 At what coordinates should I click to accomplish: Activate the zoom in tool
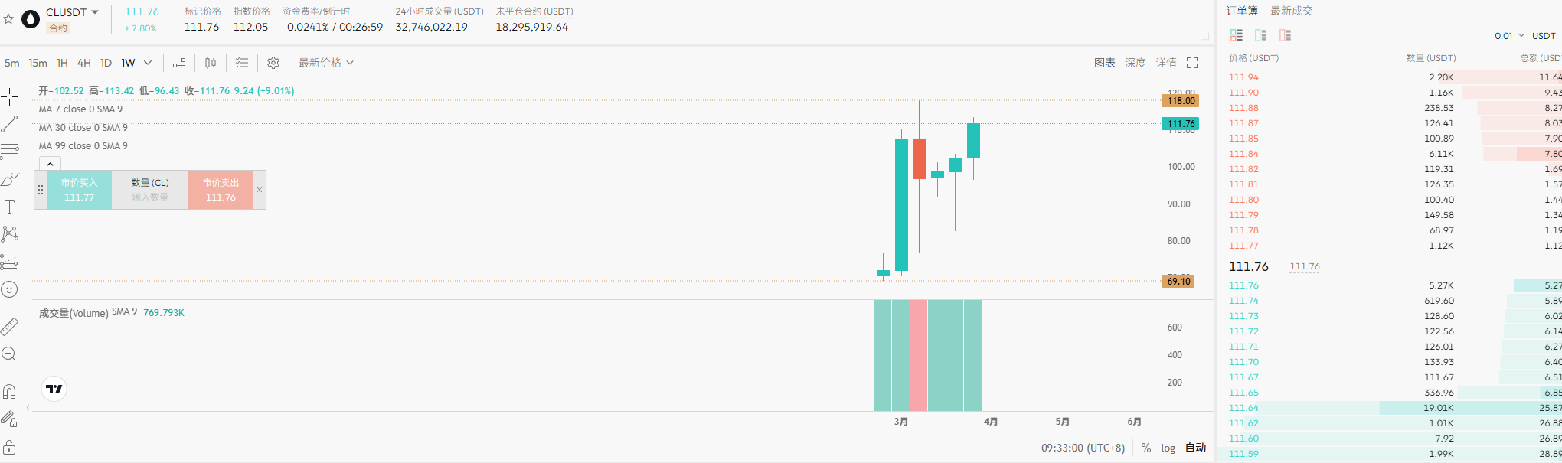[9, 354]
